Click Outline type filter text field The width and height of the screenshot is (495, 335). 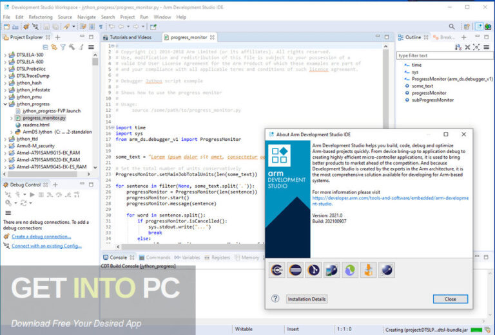(444, 56)
